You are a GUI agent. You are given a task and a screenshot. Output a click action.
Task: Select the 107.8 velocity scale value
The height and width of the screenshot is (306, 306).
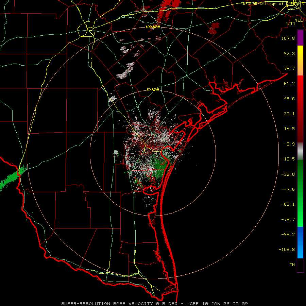coord(288,38)
